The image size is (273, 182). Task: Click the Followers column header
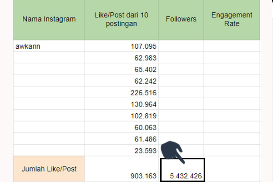(181, 20)
